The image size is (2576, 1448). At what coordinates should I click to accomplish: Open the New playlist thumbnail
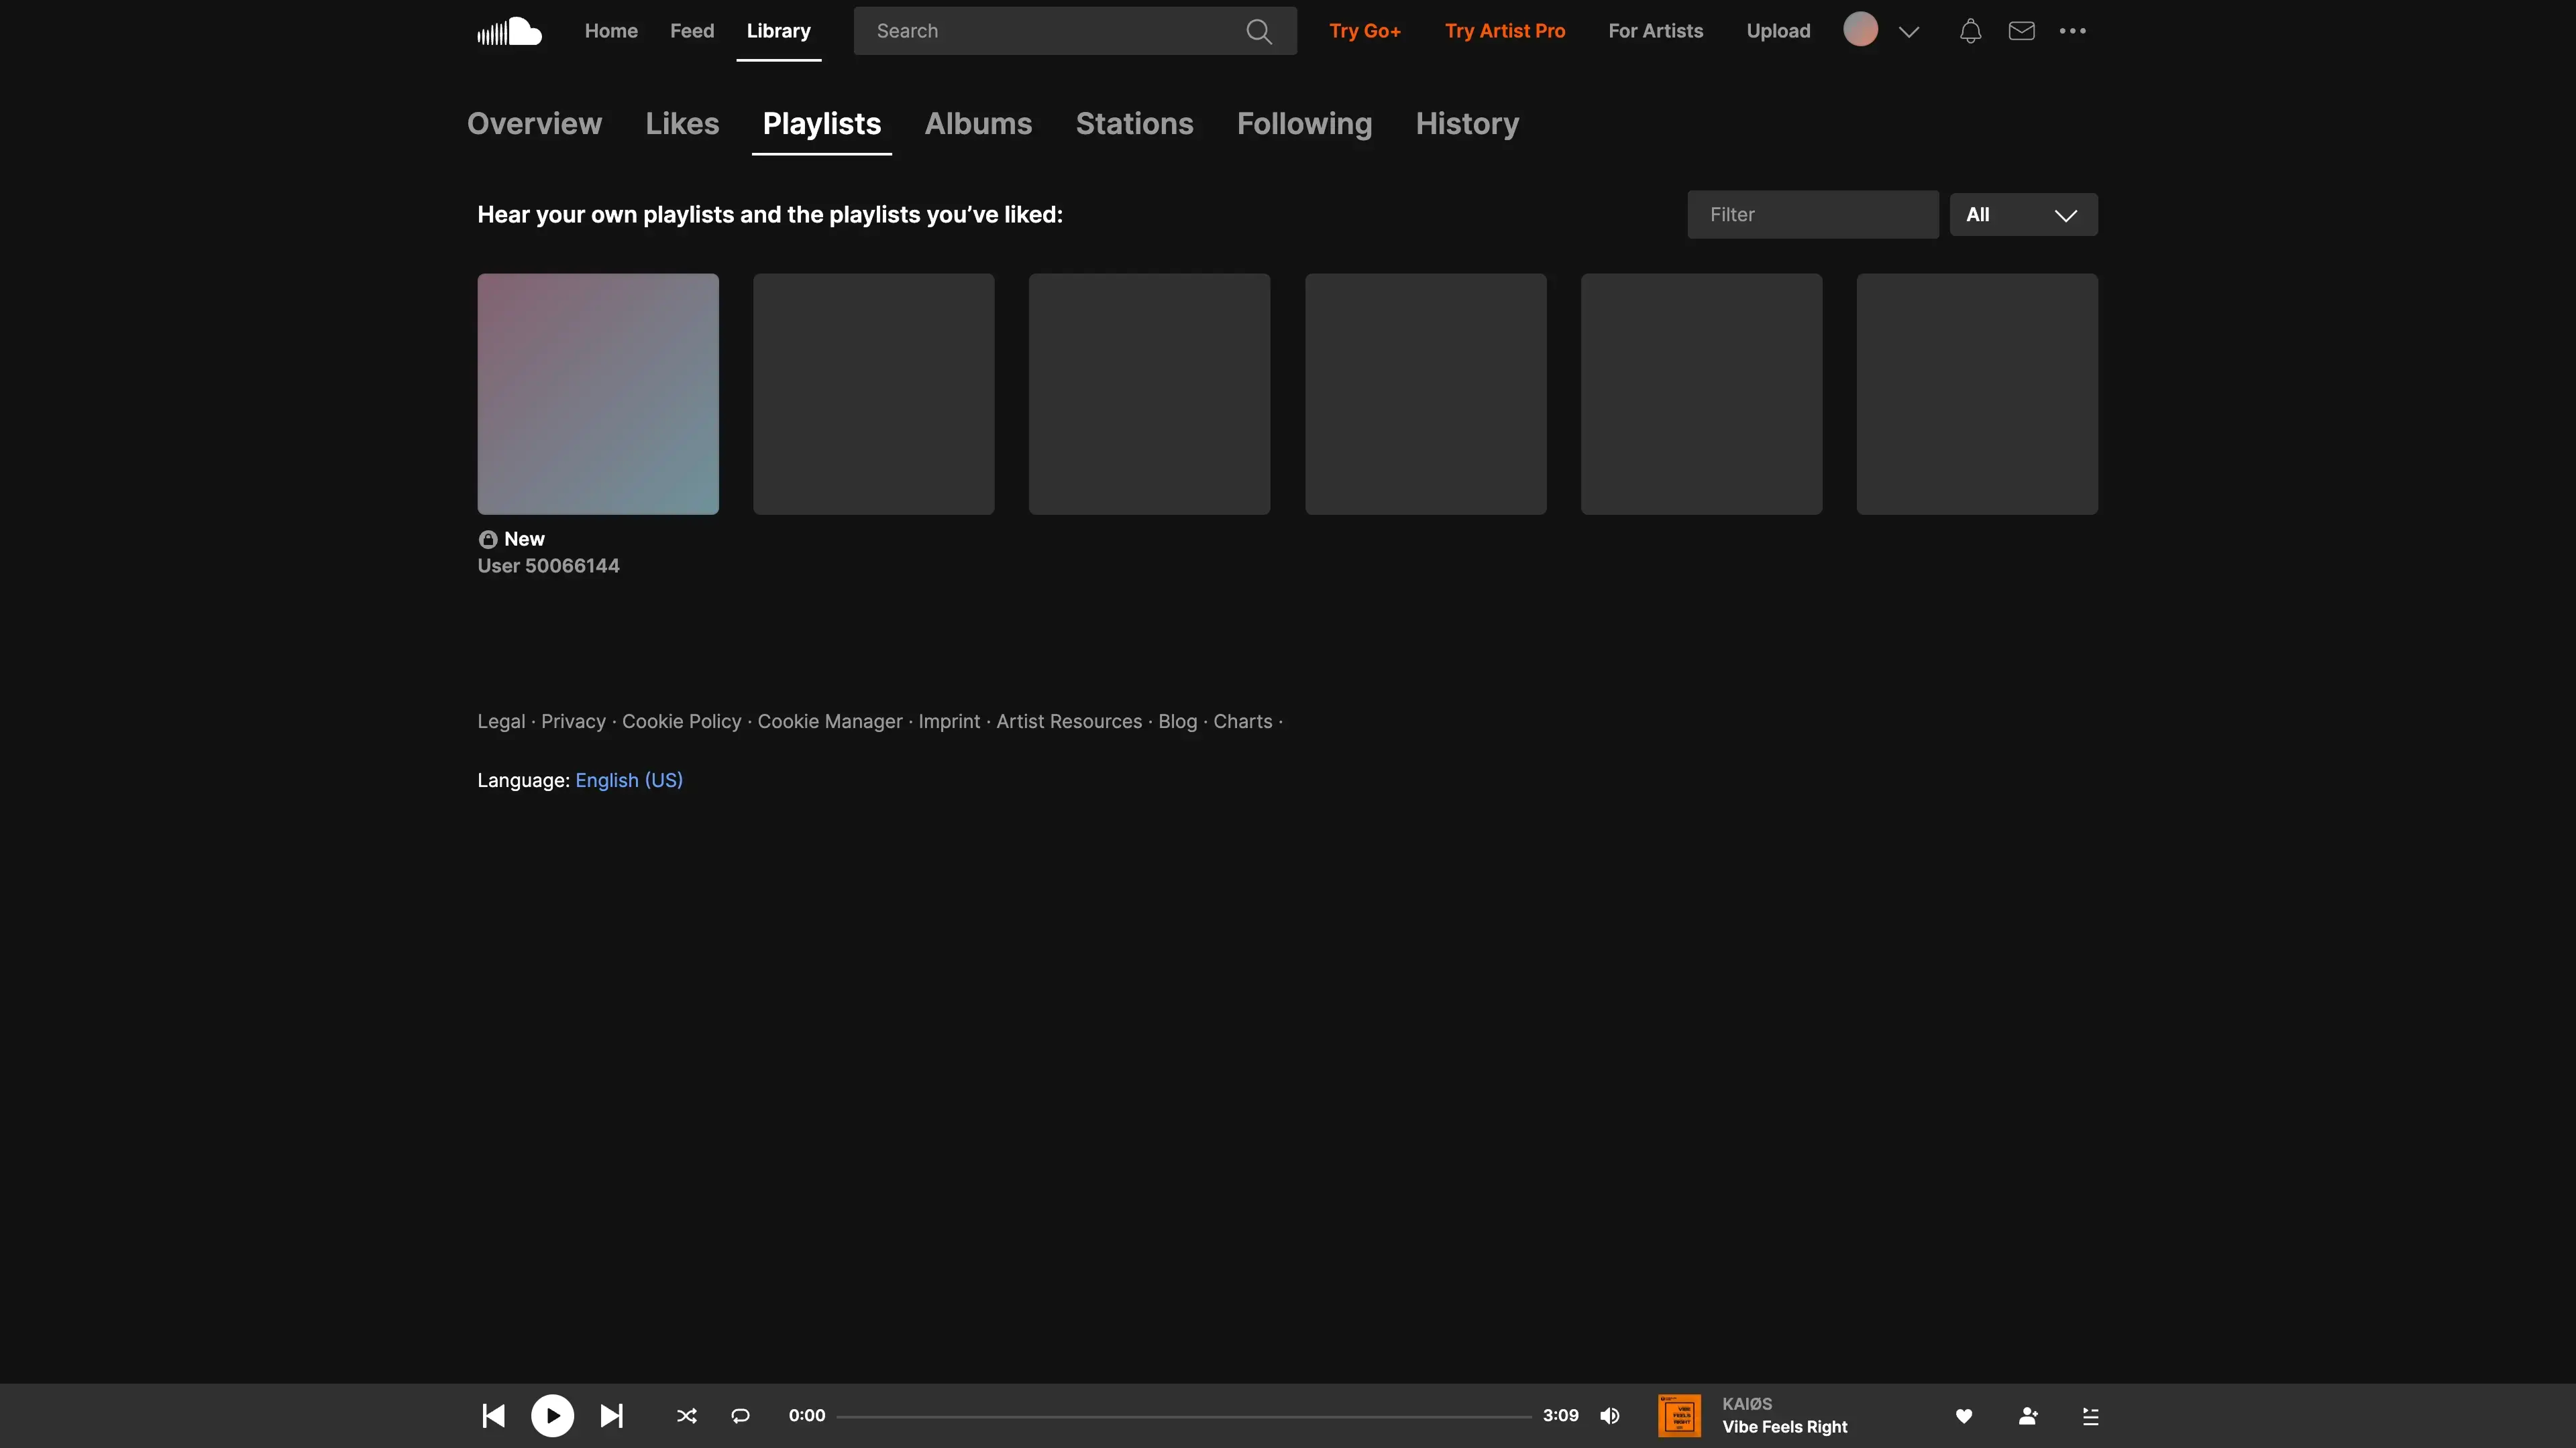[597, 394]
